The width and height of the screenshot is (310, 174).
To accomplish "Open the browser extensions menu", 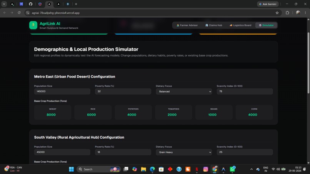I will (x=287, y=13).
